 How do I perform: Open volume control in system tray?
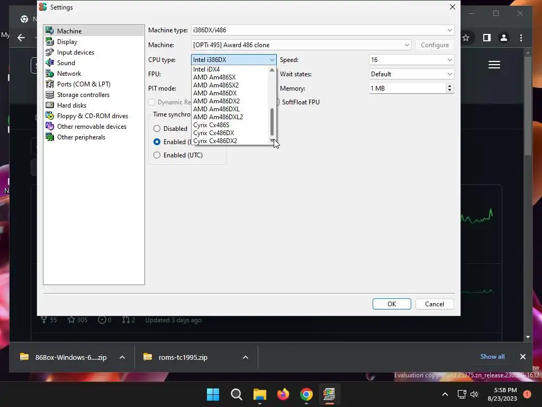474,394
